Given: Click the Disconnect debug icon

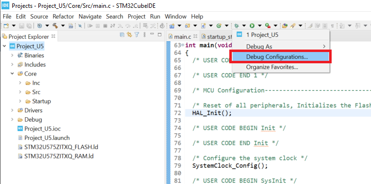Looking at the screenshot, I should (x=113, y=26).
